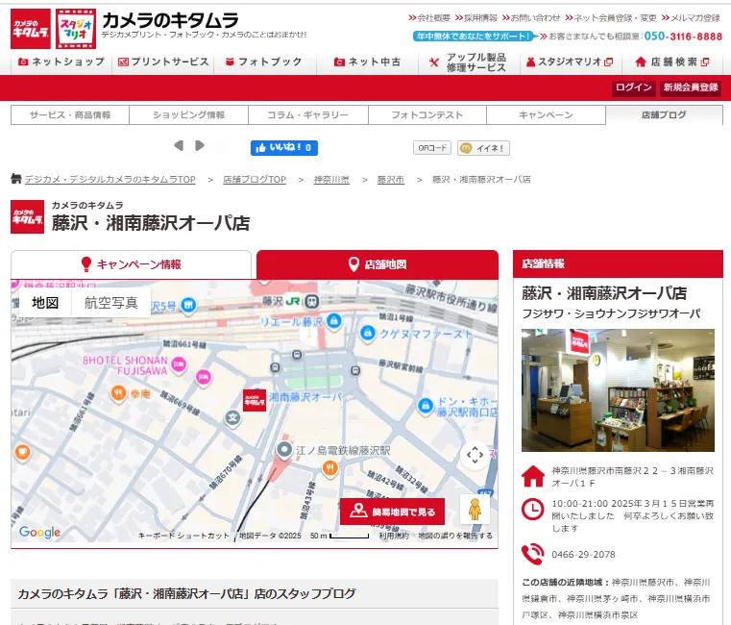Click リエール藤沢 shopping pin on map
Screen dimensions: 731x625
[333, 320]
